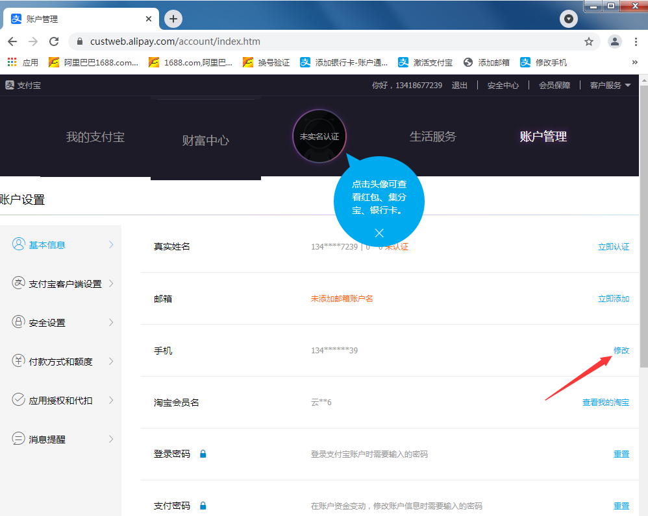Open 添加银行卡-账户通 bookmark
This screenshot has width=648, height=516.
(344, 62)
